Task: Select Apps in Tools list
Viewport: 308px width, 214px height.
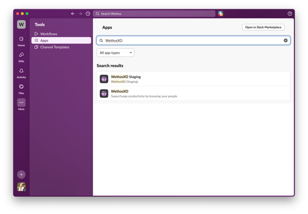Action: [x=44, y=40]
